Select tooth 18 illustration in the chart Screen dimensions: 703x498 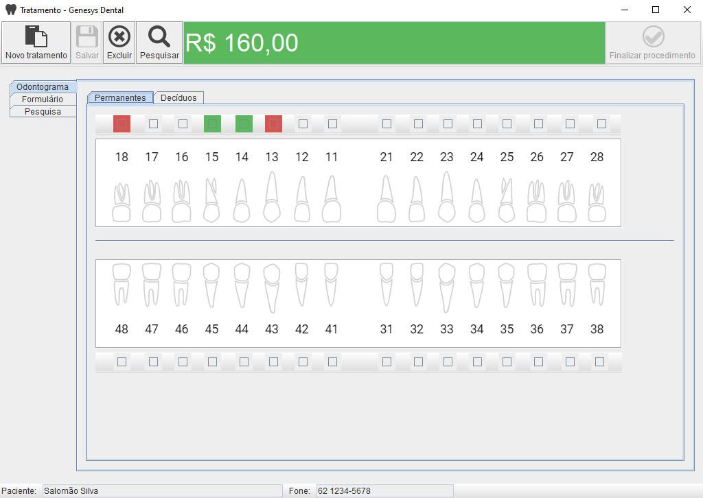(x=122, y=202)
